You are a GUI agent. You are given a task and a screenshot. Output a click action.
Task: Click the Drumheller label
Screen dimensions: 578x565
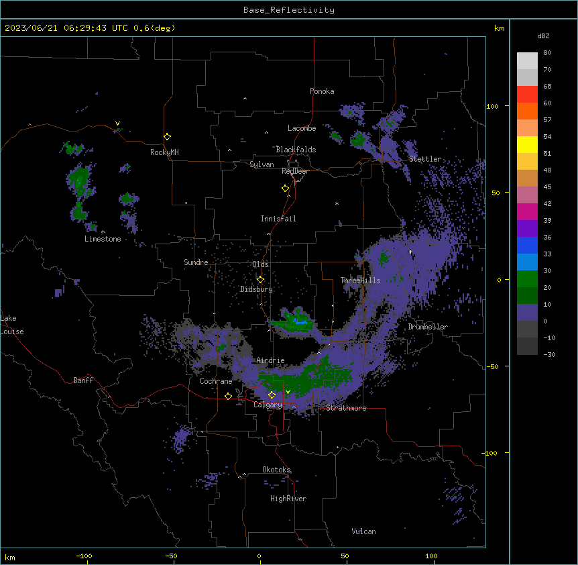pyautogui.click(x=428, y=327)
